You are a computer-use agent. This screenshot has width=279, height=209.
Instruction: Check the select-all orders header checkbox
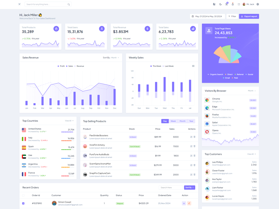tap(23, 195)
